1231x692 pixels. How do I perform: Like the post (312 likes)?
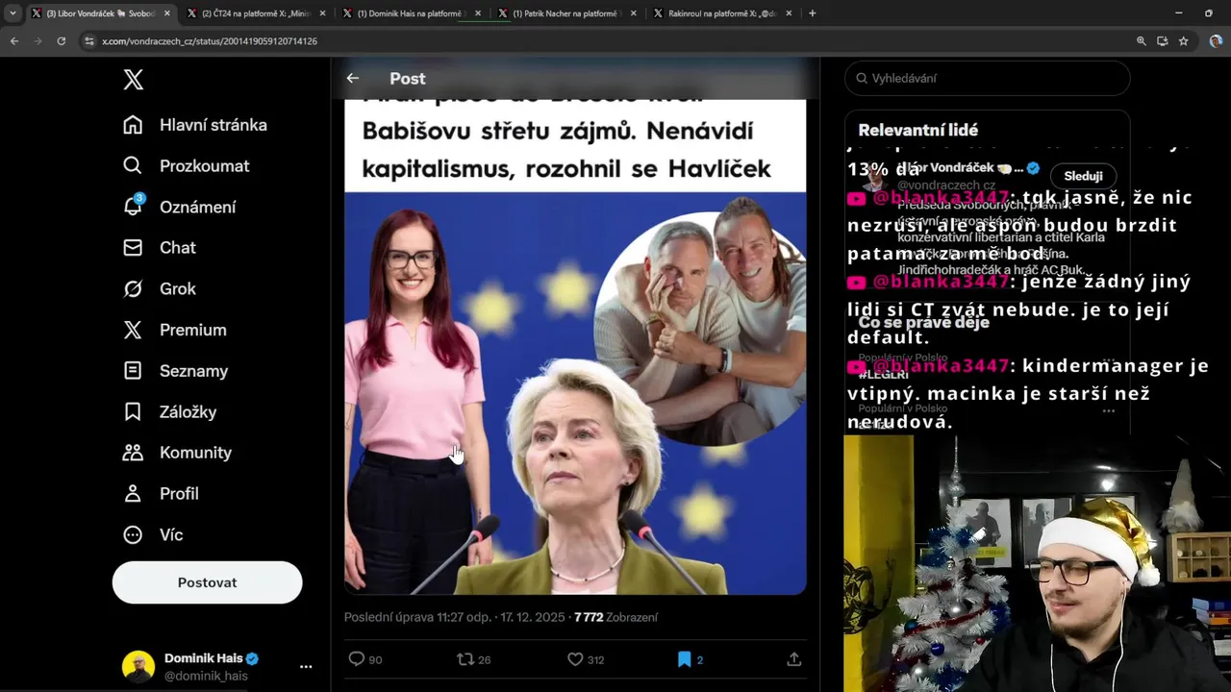point(585,659)
